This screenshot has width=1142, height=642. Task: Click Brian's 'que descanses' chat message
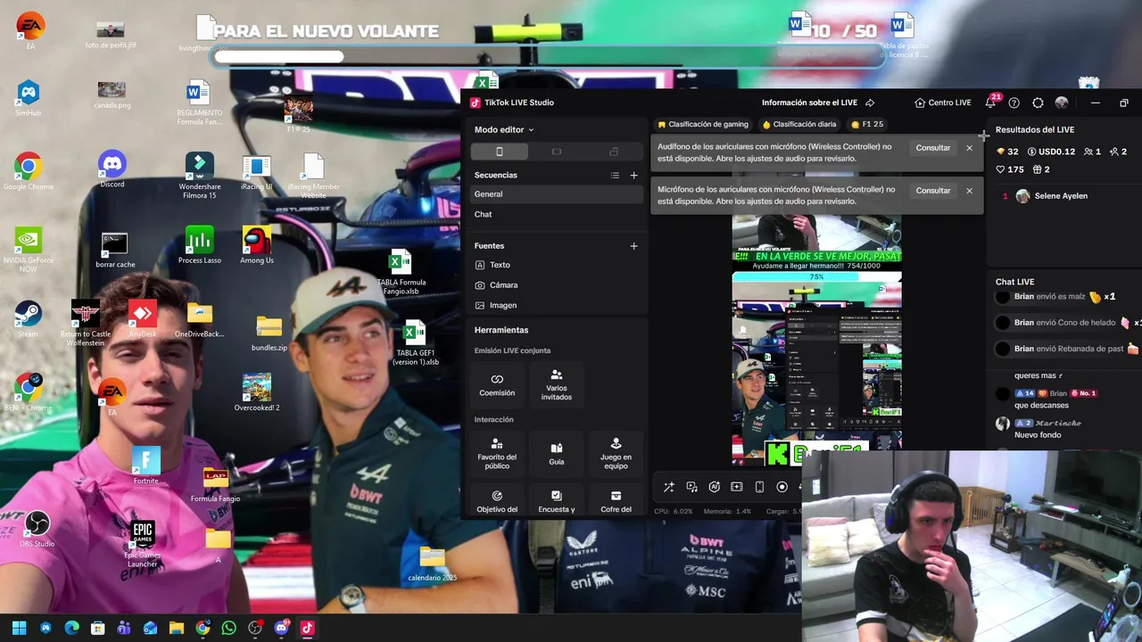click(1041, 406)
